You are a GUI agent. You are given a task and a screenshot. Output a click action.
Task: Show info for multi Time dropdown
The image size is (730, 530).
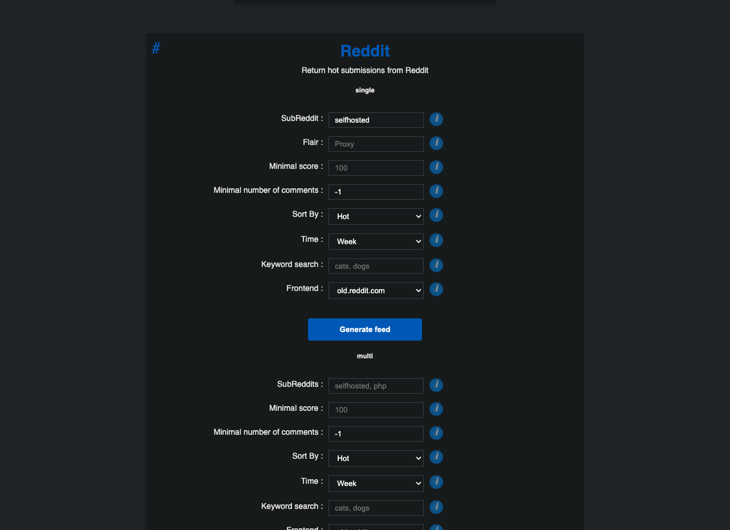click(x=436, y=482)
